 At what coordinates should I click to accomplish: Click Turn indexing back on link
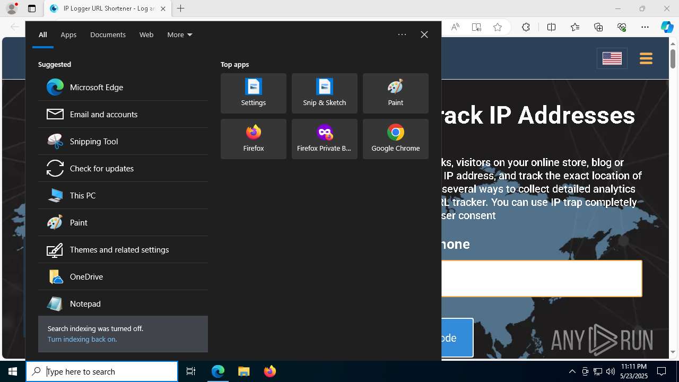pyautogui.click(x=82, y=339)
